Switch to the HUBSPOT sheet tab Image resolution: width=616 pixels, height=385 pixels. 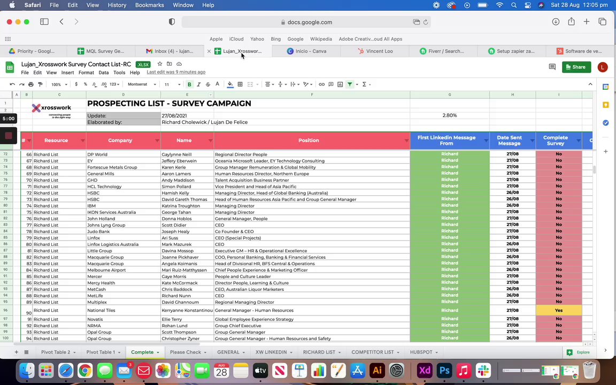(424, 352)
